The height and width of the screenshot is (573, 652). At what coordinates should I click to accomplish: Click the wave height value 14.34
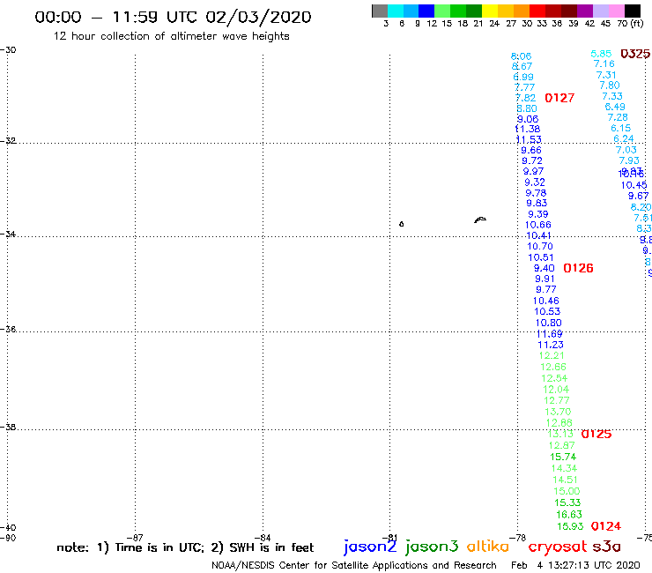tap(564, 469)
